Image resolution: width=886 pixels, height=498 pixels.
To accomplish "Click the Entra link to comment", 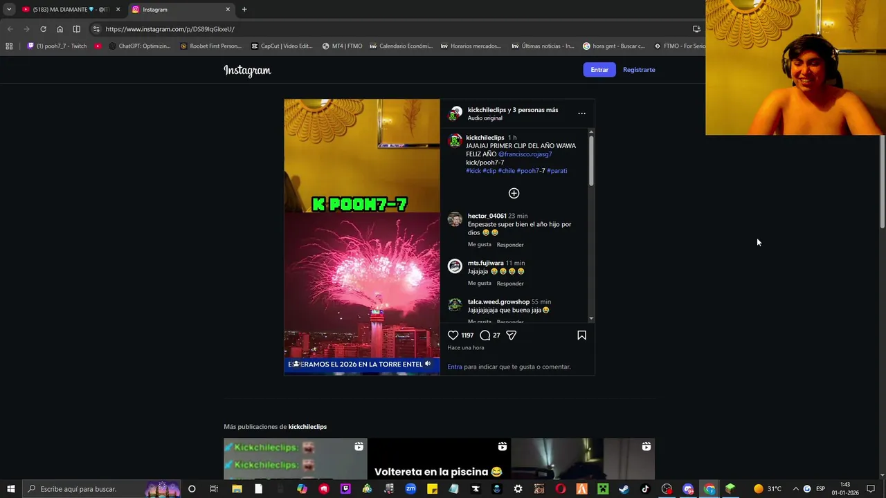I will coord(455,367).
